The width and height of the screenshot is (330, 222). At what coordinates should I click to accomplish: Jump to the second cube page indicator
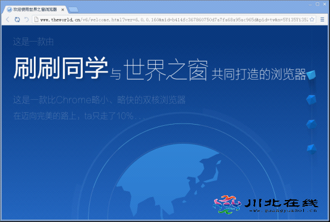pyautogui.click(x=311, y=99)
